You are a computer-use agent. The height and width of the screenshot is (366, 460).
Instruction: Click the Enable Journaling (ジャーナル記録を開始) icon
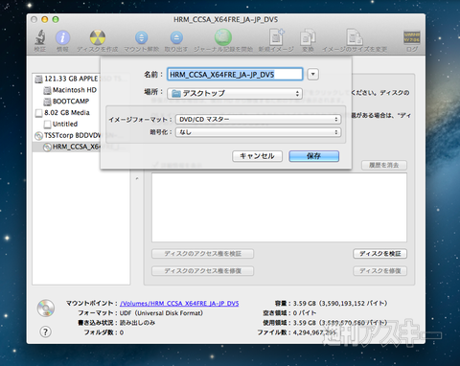(x=223, y=37)
